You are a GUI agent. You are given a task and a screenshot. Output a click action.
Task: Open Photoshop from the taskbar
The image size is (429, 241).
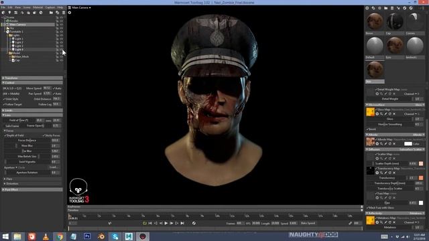click(x=87, y=236)
